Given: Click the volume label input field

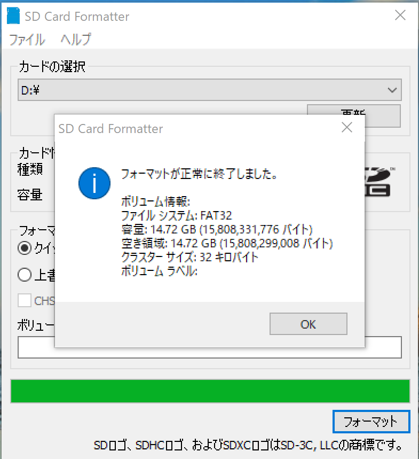Looking at the screenshot, I should click(x=209, y=347).
